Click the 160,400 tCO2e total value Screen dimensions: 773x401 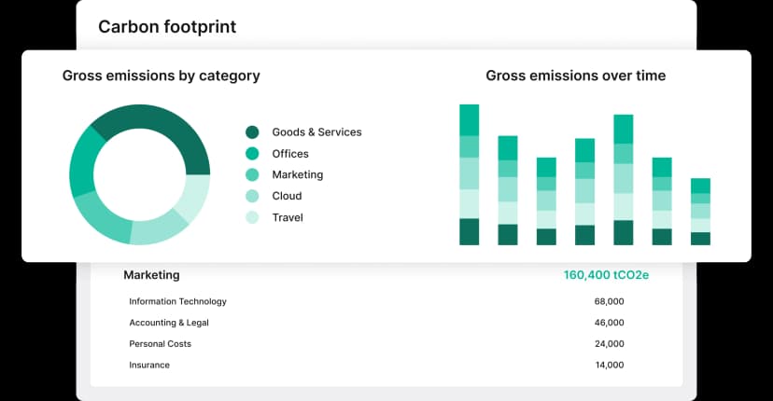coord(606,275)
